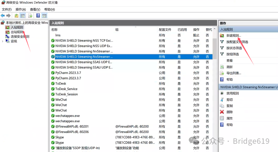Click the red Delete X icon
This screenshot has height=152, width=278.
[222, 112]
